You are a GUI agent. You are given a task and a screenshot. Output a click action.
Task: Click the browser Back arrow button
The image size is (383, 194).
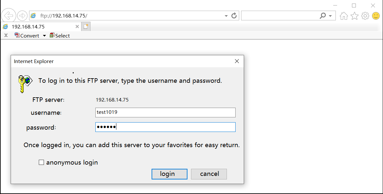[8, 16]
